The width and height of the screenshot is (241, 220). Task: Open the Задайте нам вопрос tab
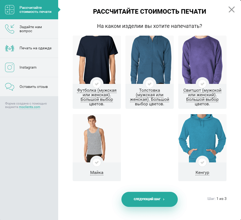(x=29, y=29)
